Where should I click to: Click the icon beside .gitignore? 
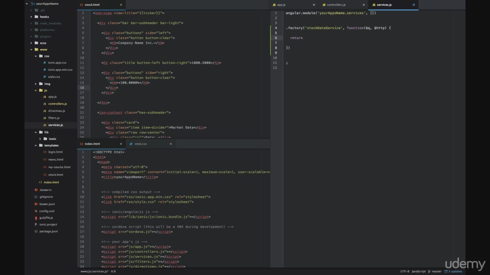(x=36, y=197)
